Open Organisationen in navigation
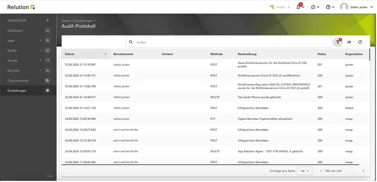 18,81
